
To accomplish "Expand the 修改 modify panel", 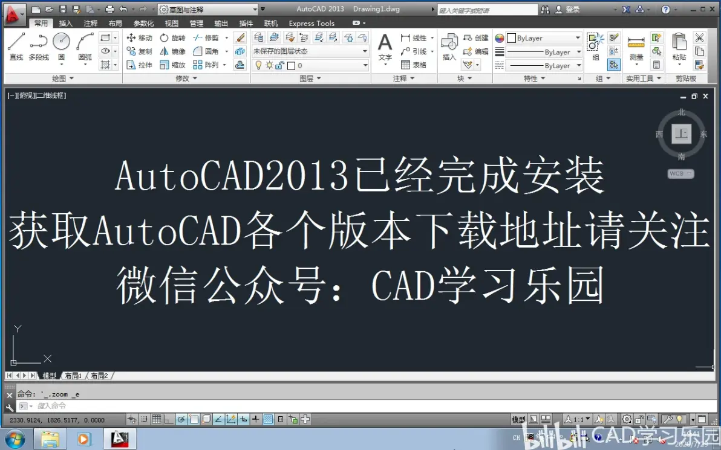I will pos(186,79).
